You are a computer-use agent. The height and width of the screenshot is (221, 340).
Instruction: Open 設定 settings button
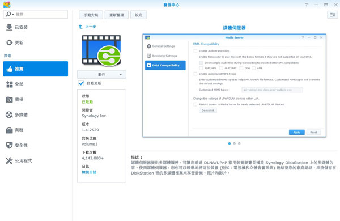click(139, 15)
